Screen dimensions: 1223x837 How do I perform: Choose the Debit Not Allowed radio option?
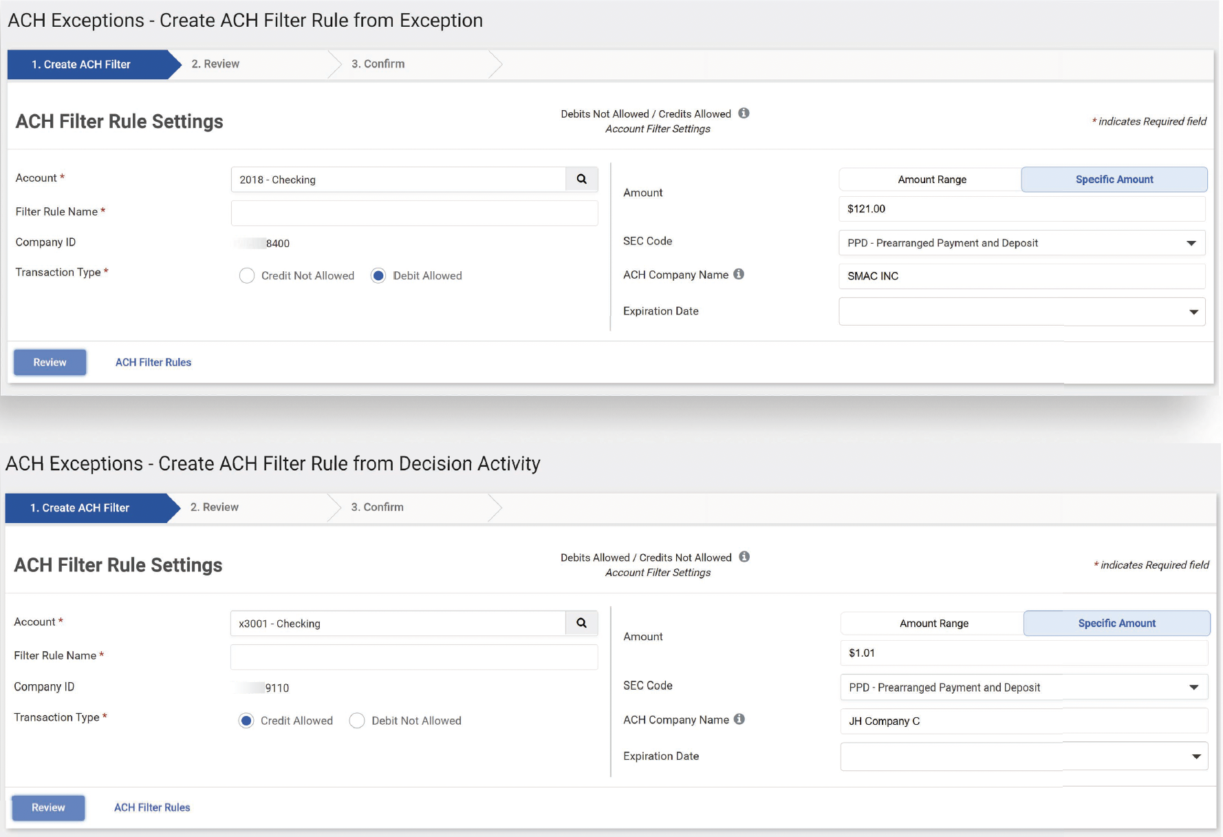357,721
